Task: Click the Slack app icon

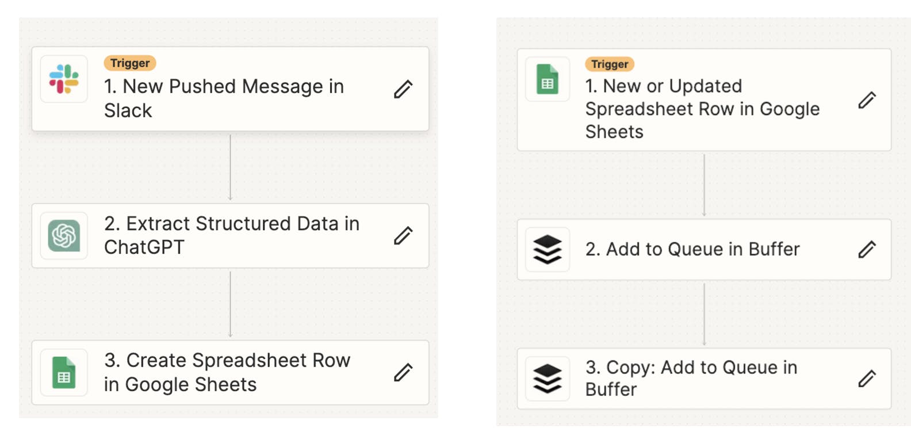Action: [x=64, y=79]
